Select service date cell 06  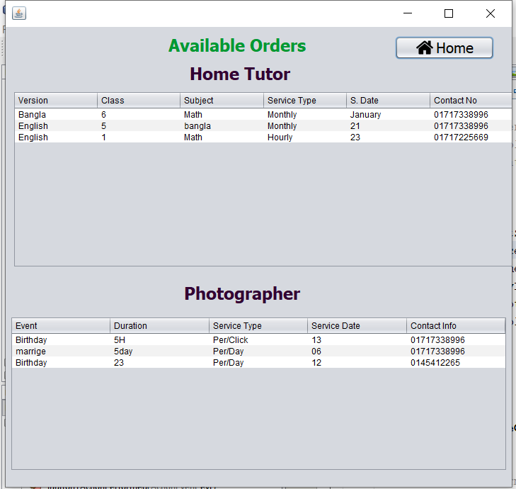click(357, 352)
